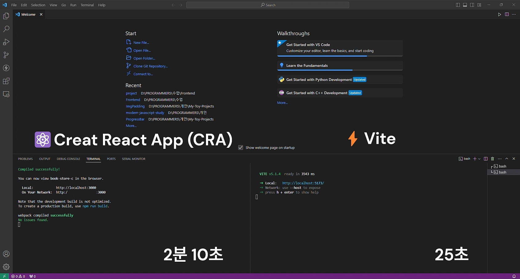Open Learn the Fundamentals walkthrough
Viewport: 520px width, 279px height.
pyautogui.click(x=340, y=66)
